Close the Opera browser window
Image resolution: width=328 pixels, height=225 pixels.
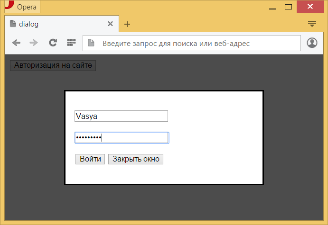(x=310, y=7)
